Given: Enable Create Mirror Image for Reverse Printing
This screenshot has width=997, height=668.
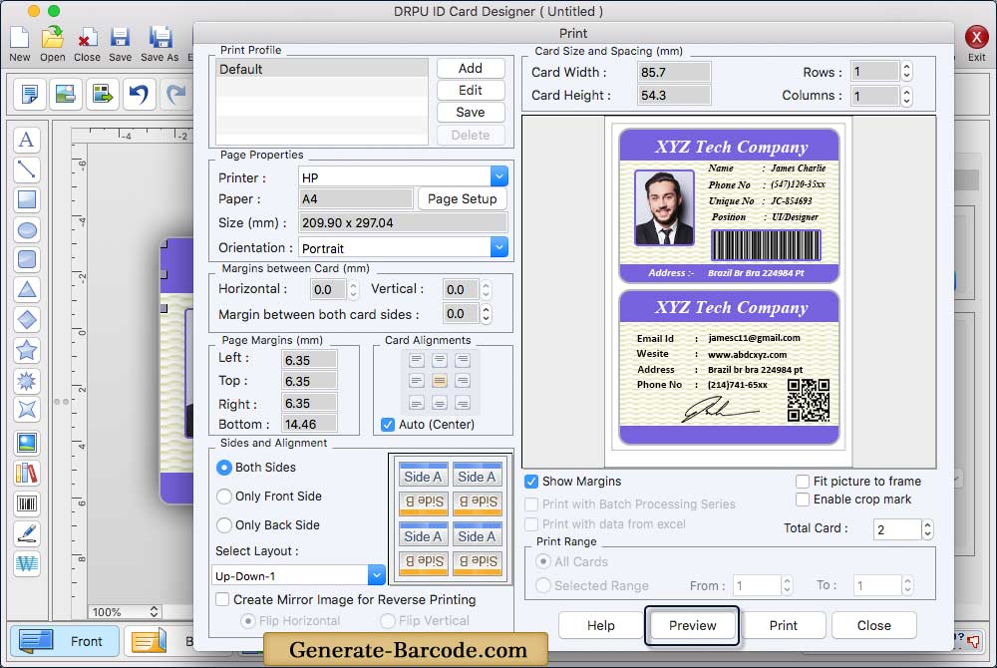Looking at the screenshot, I should [x=222, y=599].
